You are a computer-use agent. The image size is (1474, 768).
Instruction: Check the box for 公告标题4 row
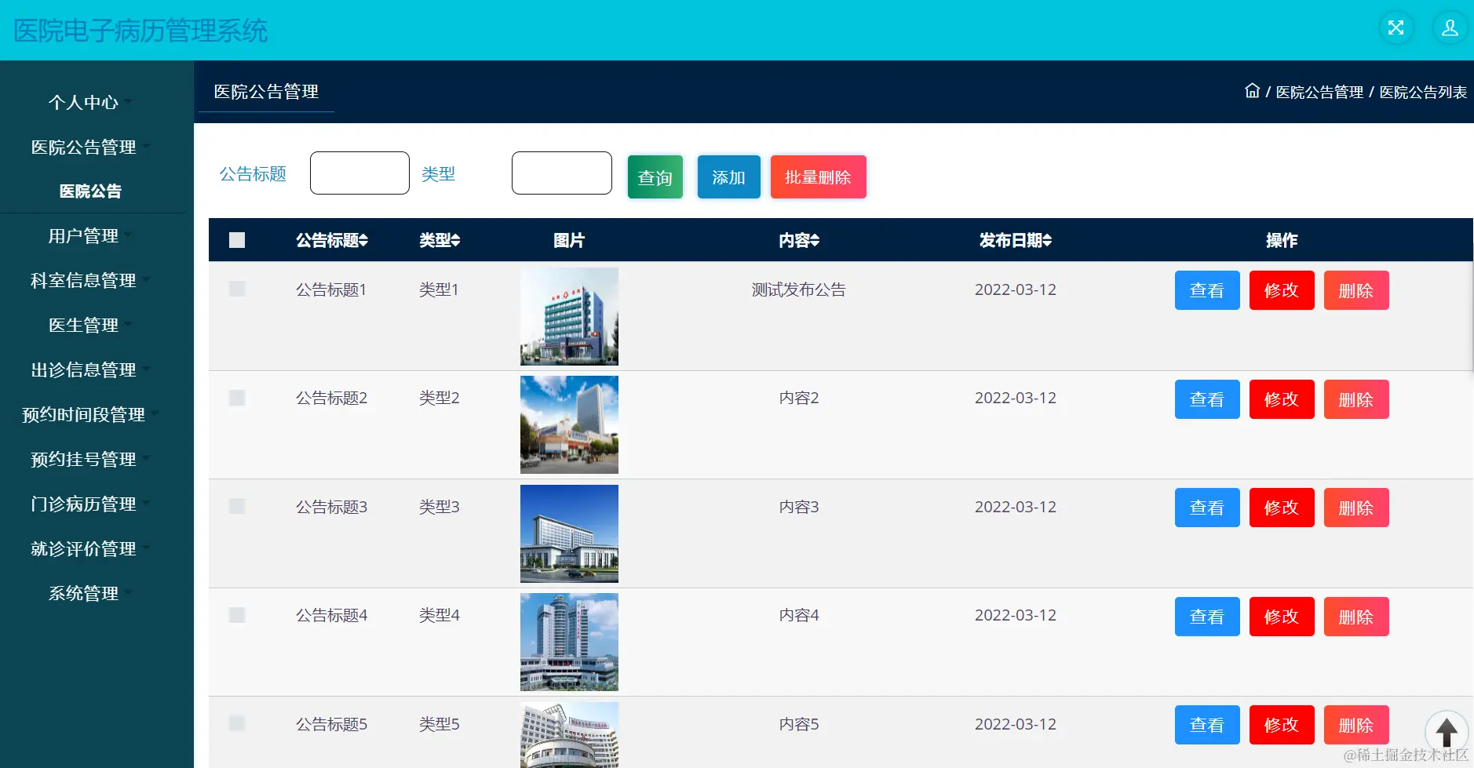(237, 615)
